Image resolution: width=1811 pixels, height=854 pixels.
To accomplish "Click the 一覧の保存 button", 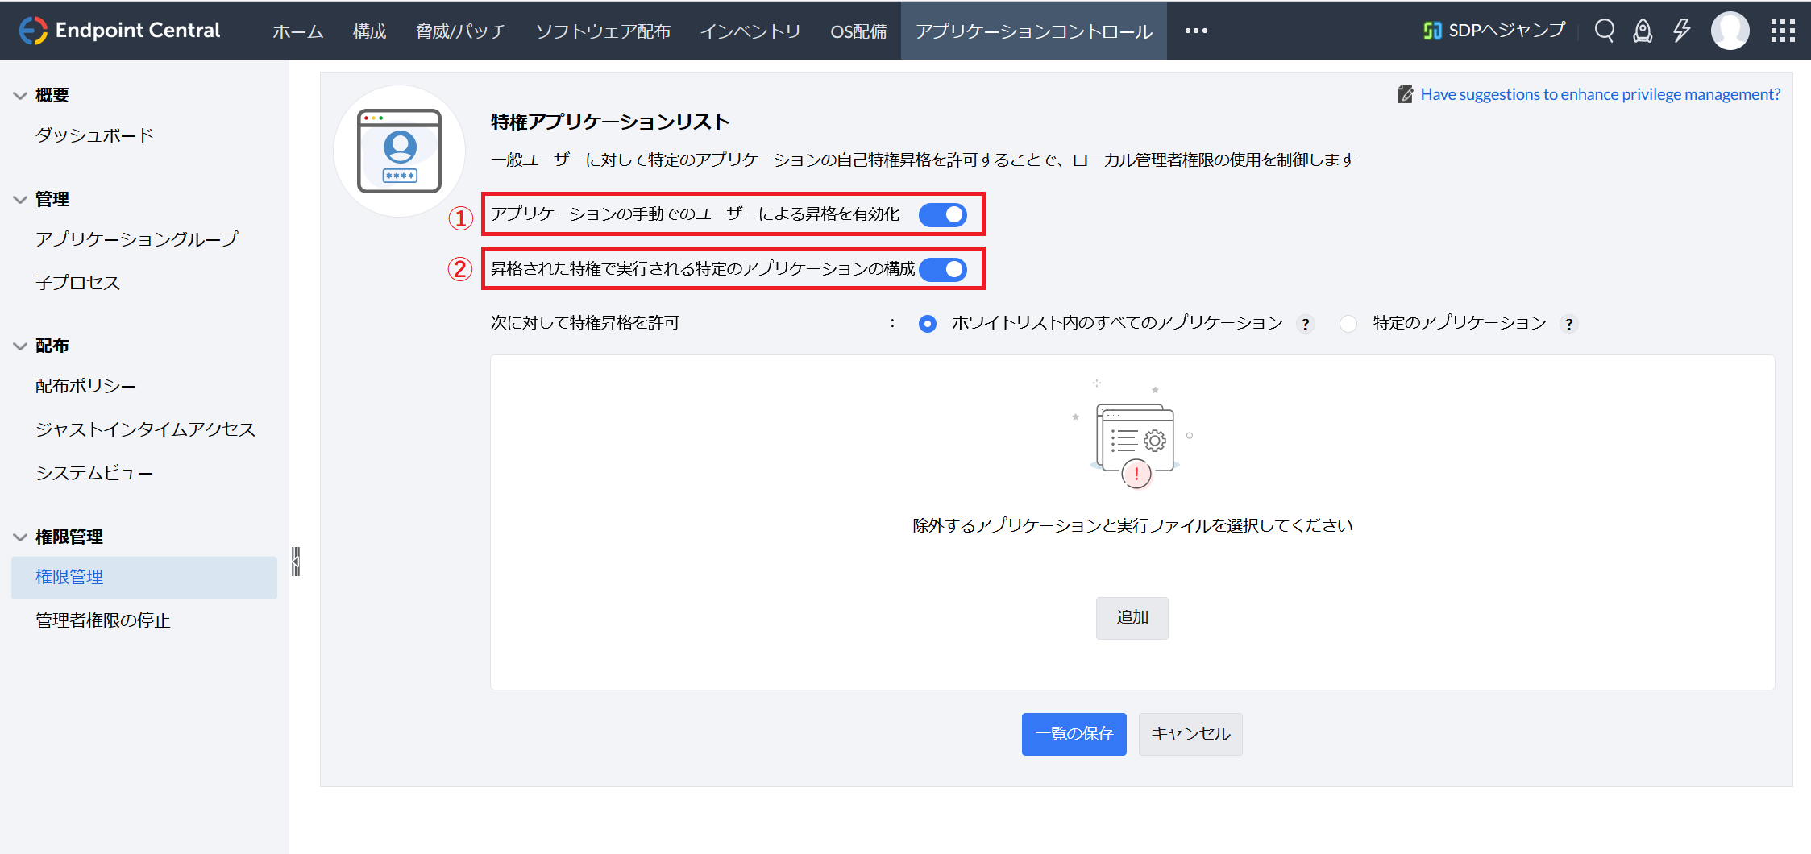I will (x=1074, y=734).
